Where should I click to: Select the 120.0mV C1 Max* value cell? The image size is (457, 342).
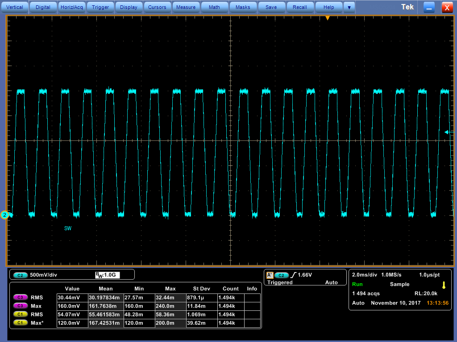72,323
